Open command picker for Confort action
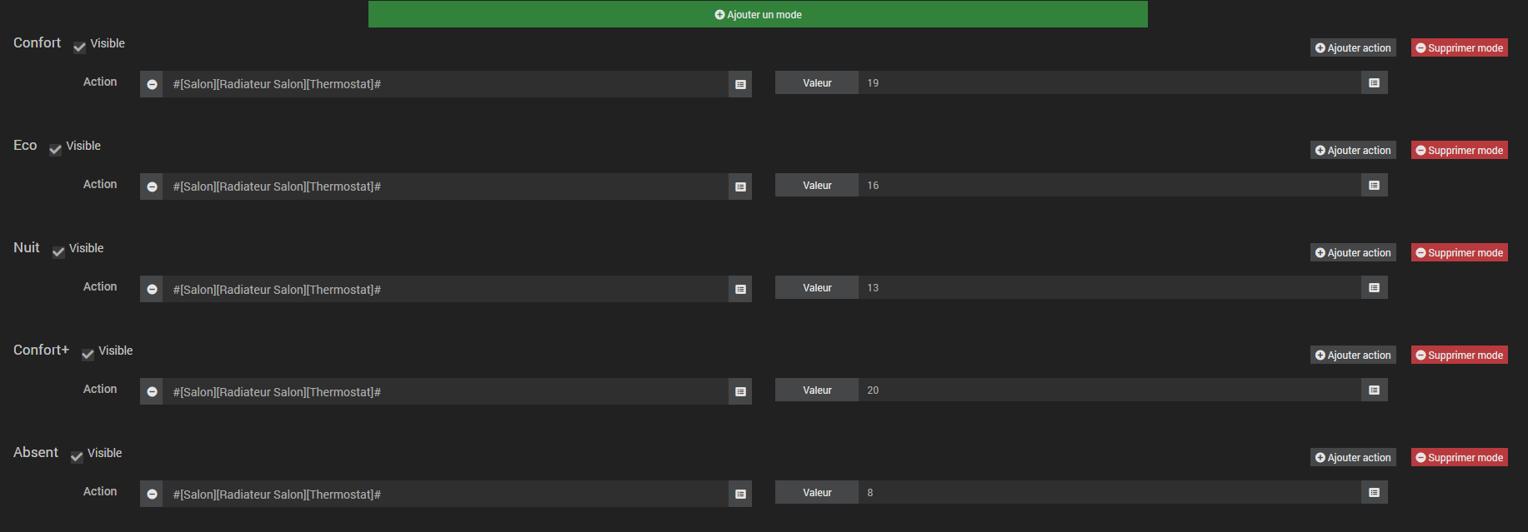The image size is (1528, 532). pyautogui.click(x=740, y=84)
